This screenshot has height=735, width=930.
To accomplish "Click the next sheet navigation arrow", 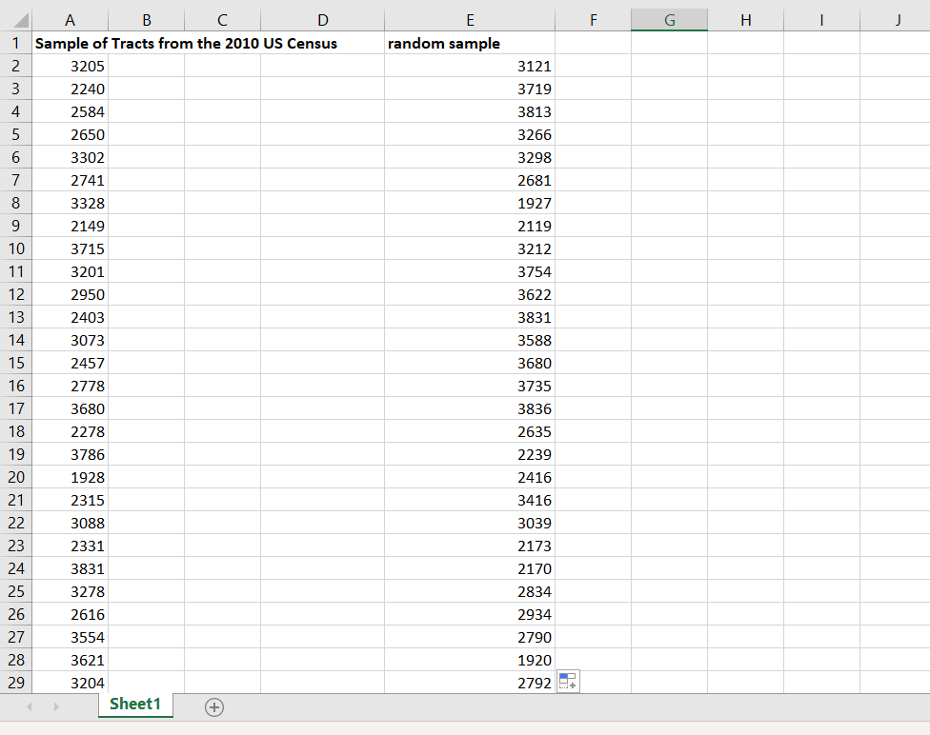I will click(x=56, y=707).
